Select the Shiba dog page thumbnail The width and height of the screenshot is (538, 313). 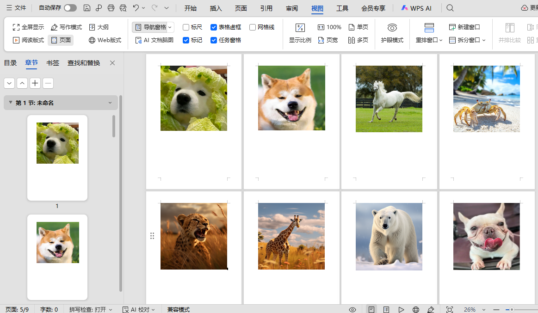coord(57,257)
